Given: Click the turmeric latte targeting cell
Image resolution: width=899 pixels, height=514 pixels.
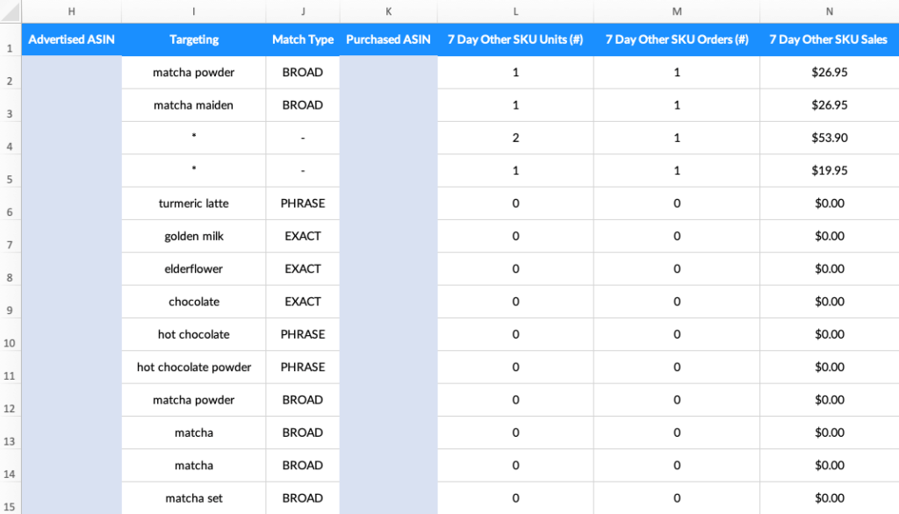Looking at the screenshot, I should pyautogui.click(x=194, y=203).
